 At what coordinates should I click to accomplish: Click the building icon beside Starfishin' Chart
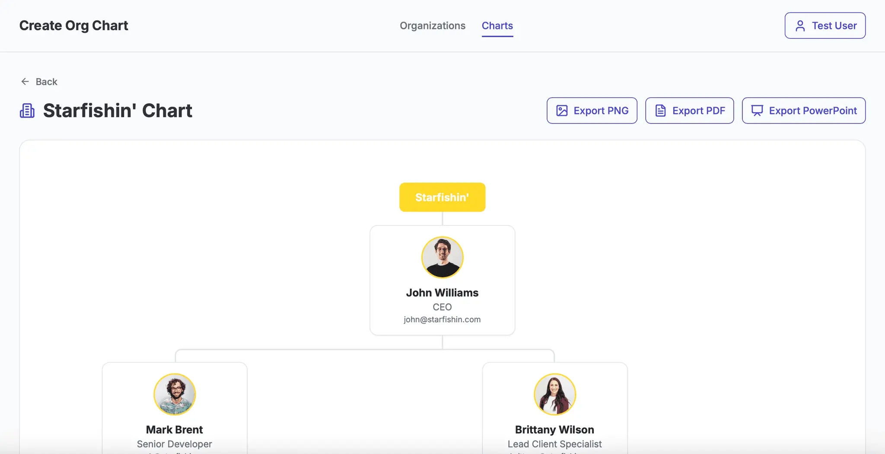pyautogui.click(x=27, y=111)
